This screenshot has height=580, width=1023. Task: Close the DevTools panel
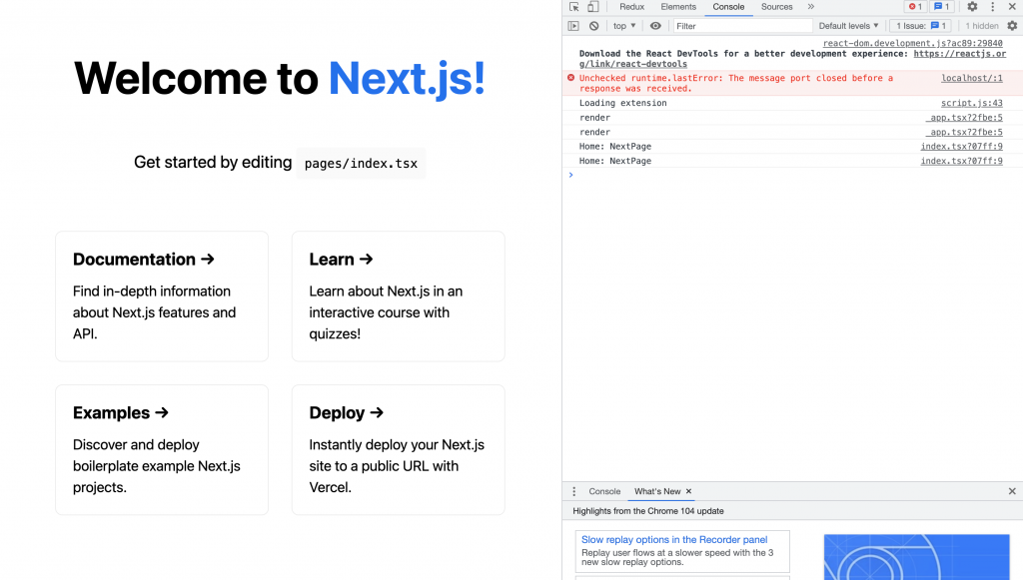point(1012,7)
